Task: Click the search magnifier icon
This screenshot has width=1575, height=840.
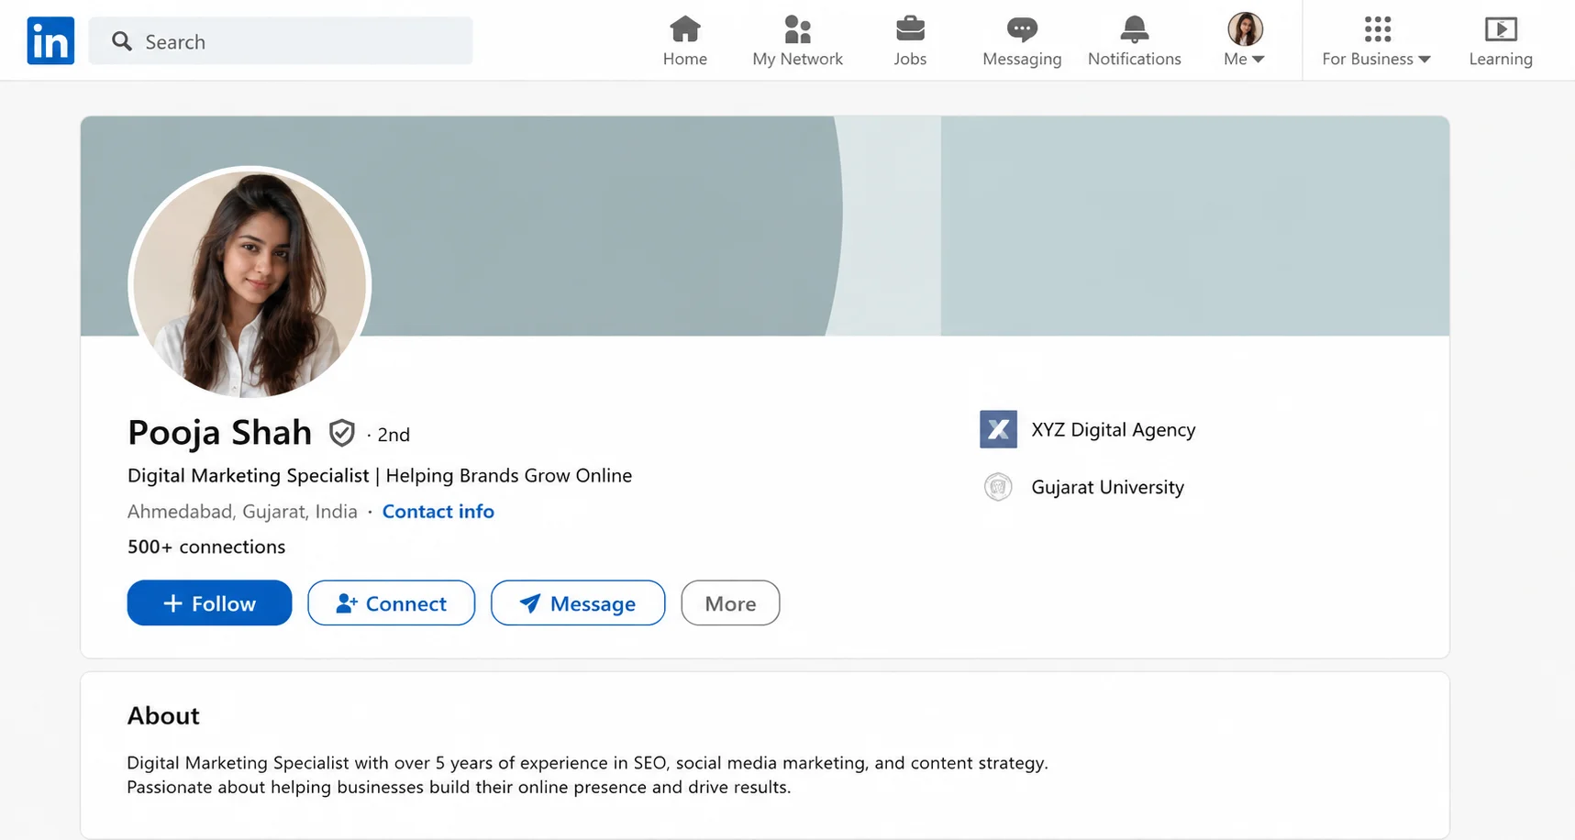Action: pos(121,41)
